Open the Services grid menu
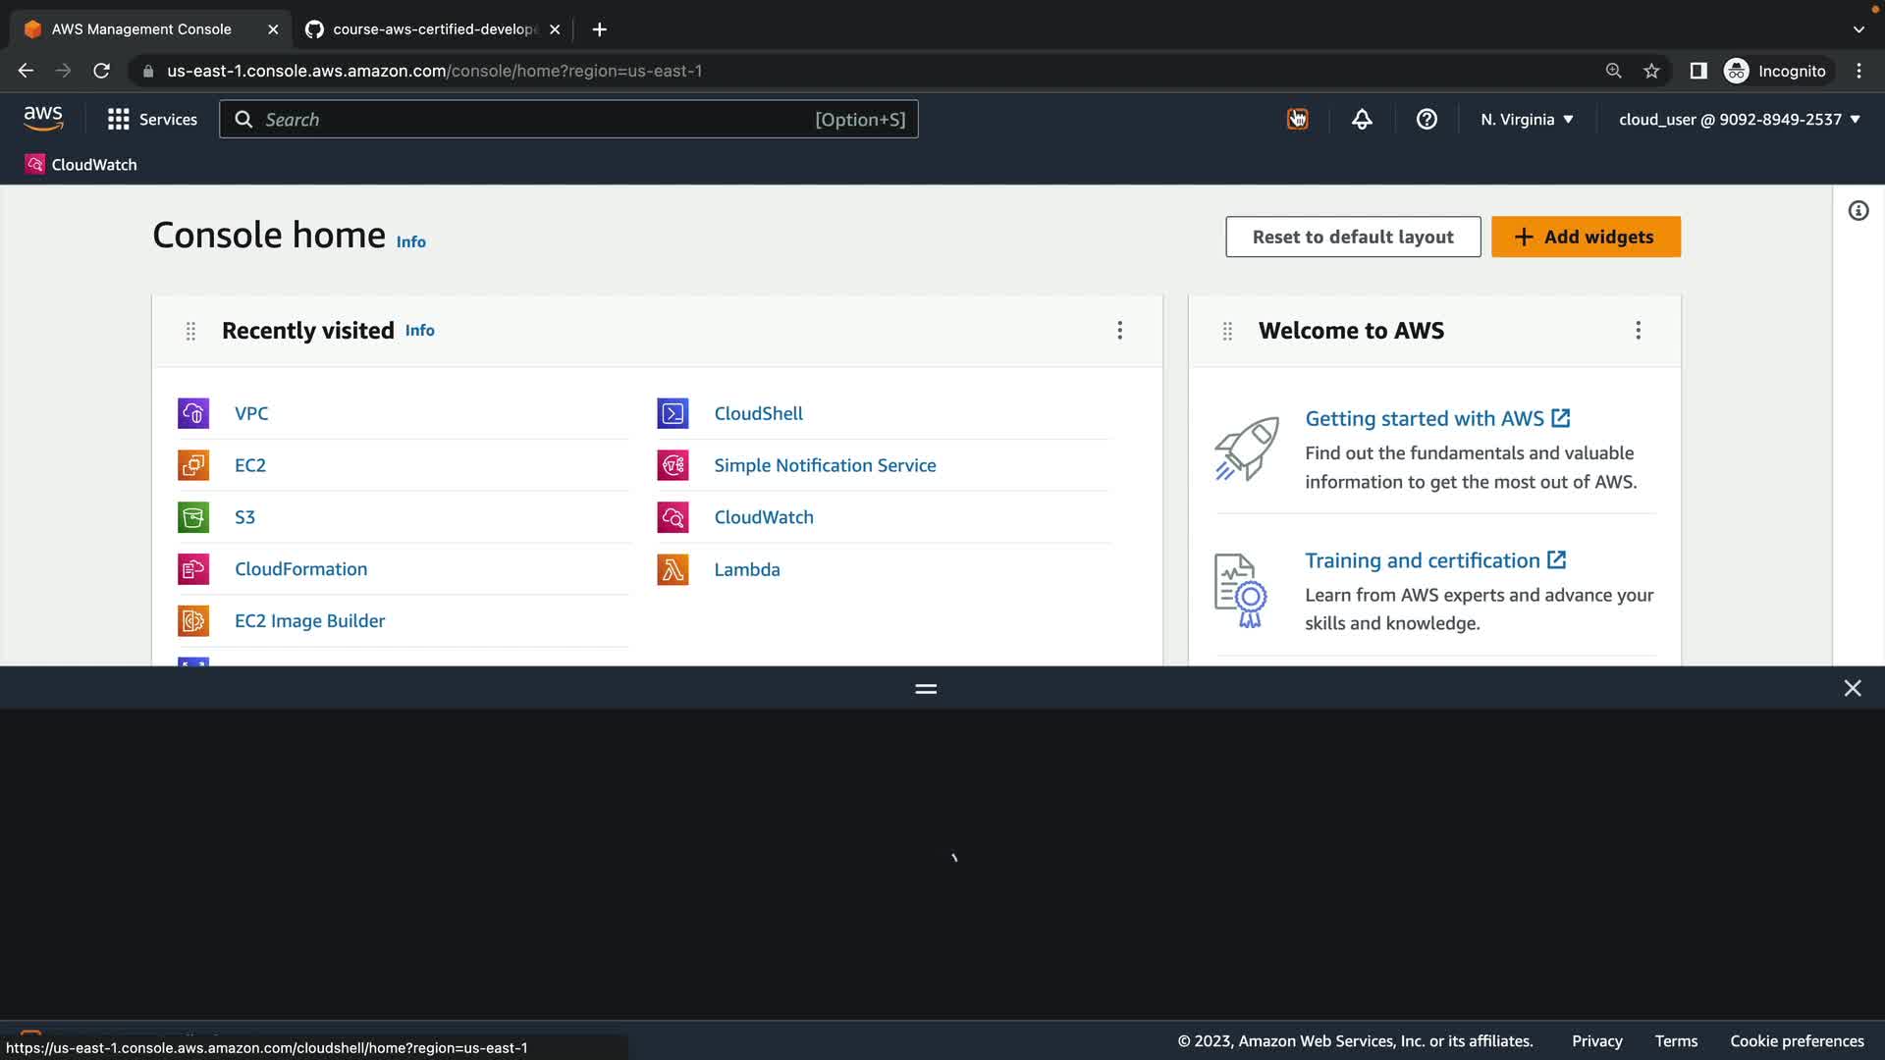This screenshot has height=1060, width=1885. pos(152,119)
